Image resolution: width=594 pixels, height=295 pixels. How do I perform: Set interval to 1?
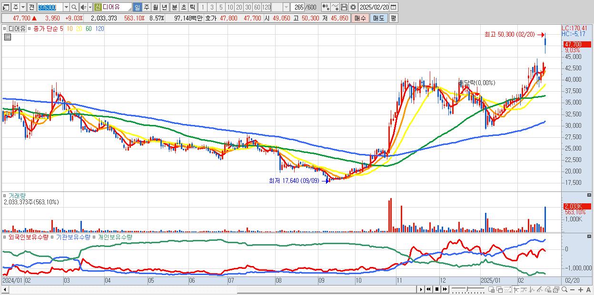coord(202,7)
